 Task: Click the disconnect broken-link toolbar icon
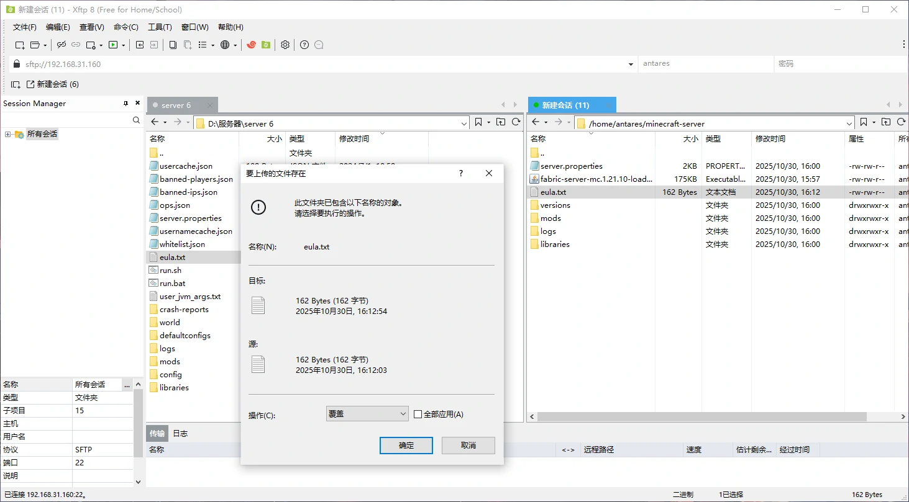coord(61,45)
